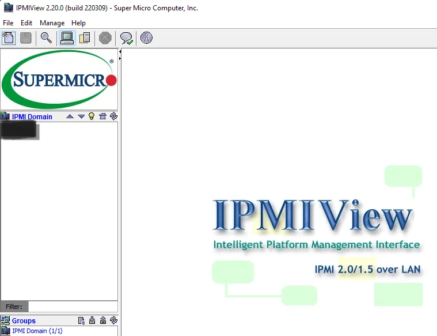Viewport: 437px width, 336px height.
Task: Open the File menu
Action: coord(8,23)
